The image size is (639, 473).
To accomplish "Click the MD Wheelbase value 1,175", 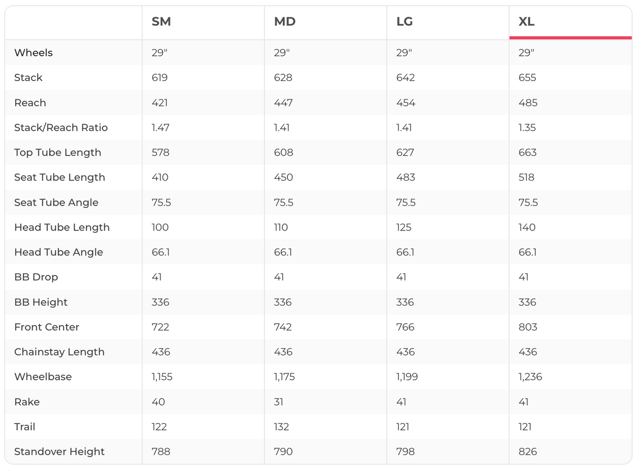I will pos(284,377).
